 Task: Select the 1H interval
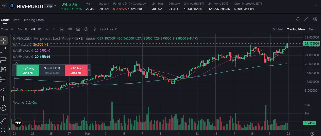(x=26, y=29)
